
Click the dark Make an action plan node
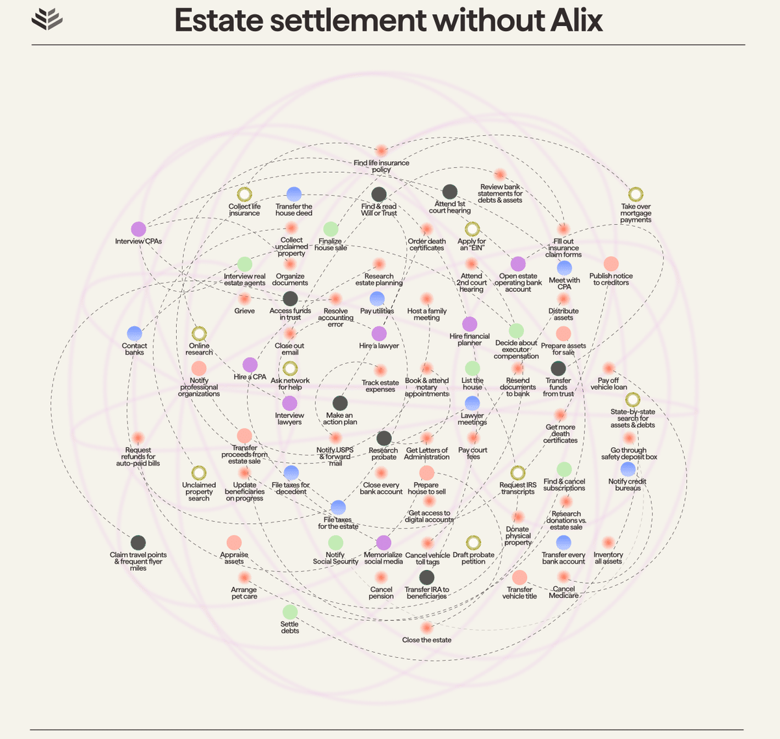pos(340,403)
